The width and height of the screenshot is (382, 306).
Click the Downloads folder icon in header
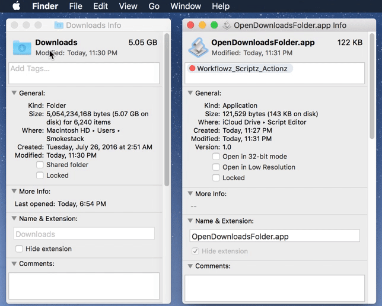click(x=22, y=47)
